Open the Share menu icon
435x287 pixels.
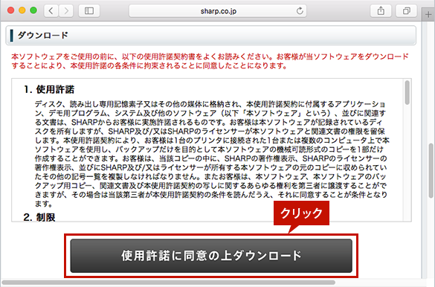pos(381,11)
